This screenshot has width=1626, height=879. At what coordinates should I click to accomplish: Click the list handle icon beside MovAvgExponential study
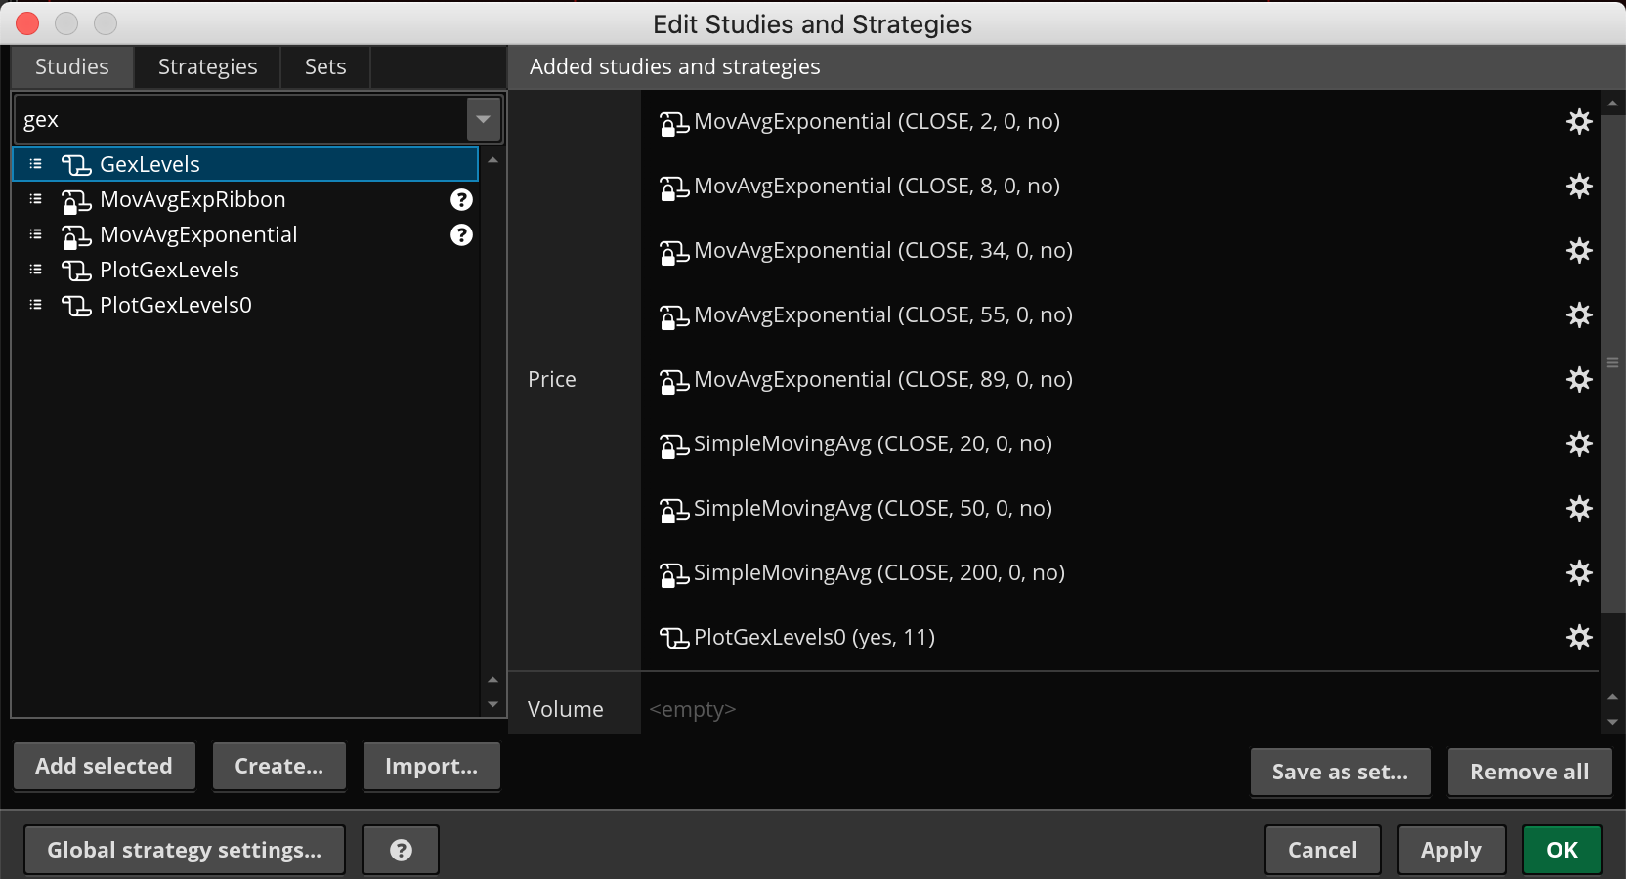(36, 234)
